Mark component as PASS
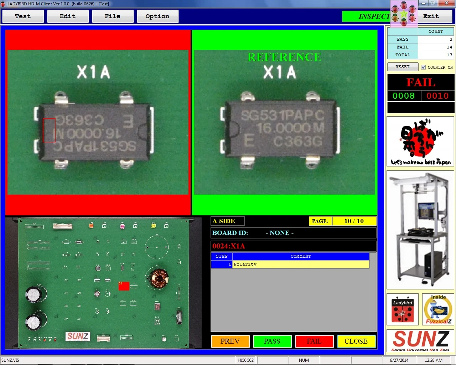Viewport: 456px width, 365px height. pos(272,341)
